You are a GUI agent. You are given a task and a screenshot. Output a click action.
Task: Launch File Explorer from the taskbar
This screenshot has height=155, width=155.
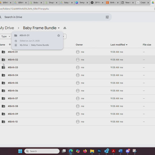pyautogui.click(x=92, y=151)
